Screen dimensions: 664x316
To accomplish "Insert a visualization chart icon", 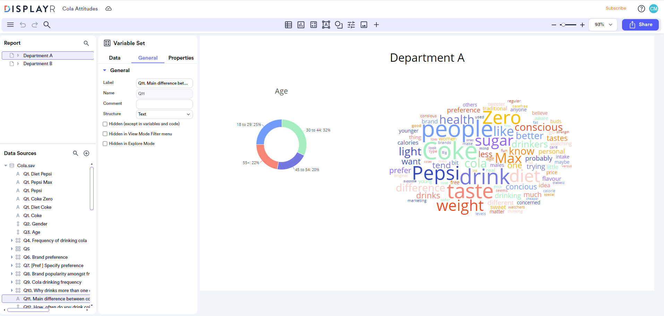I will tap(301, 25).
